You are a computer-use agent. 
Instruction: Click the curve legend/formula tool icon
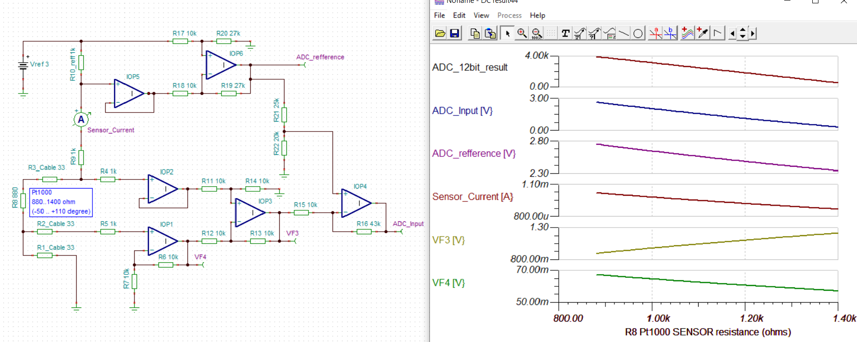(x=609, y=33)
